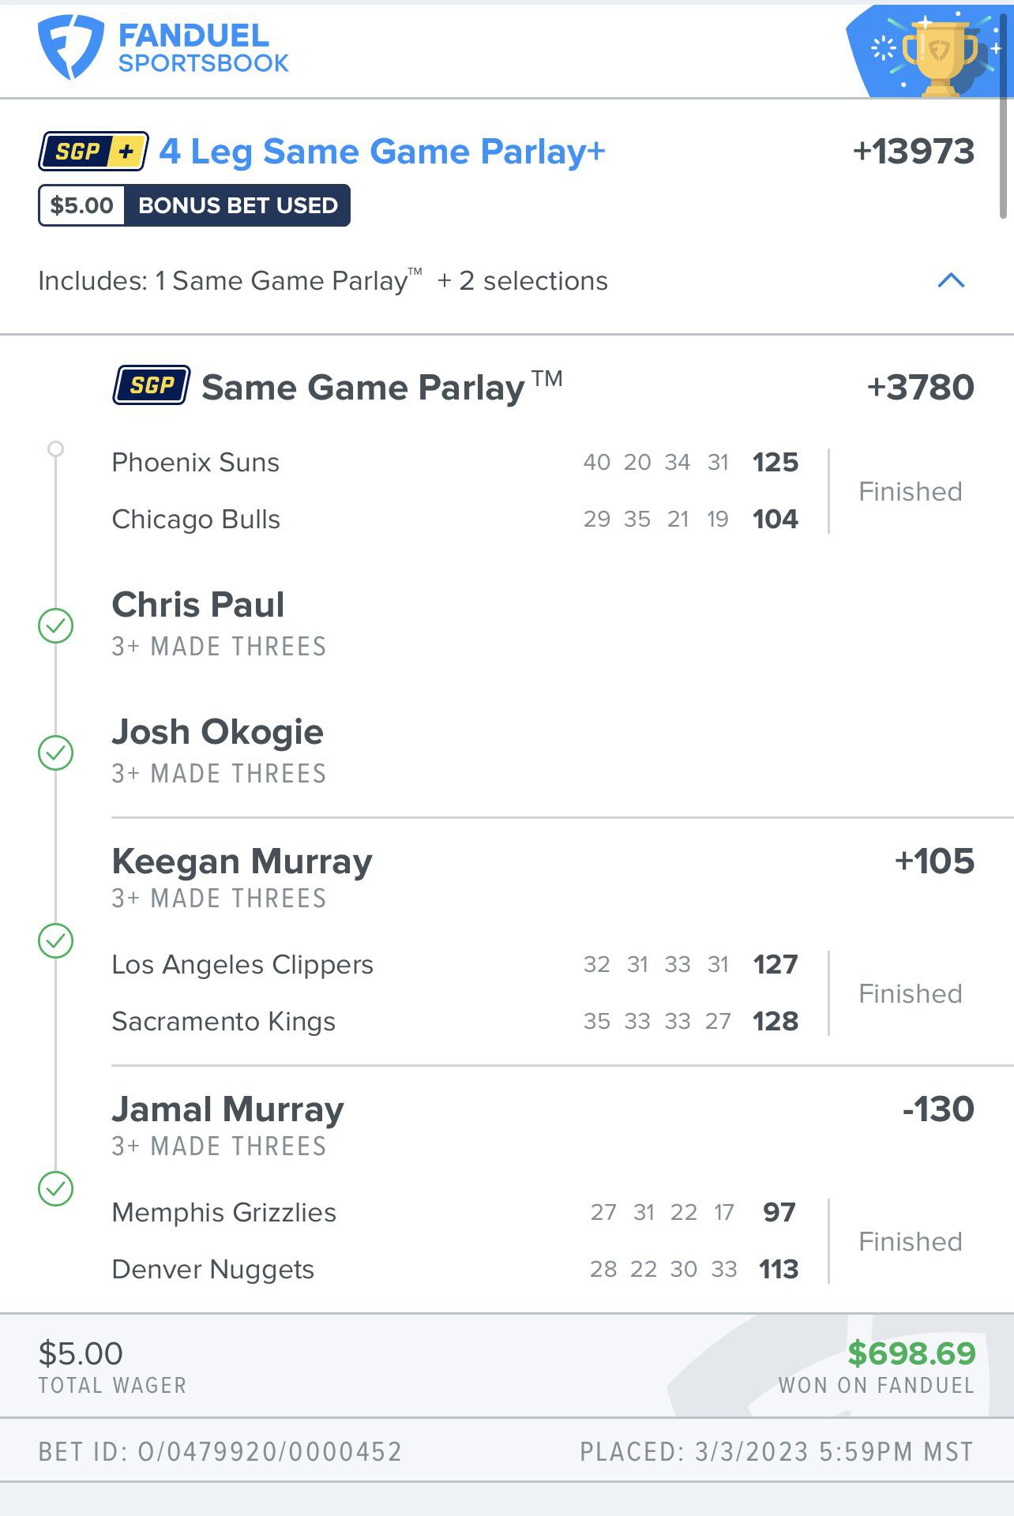Viewport: 1014px width, 1516px height.
Task: Click the $698.69 winnings amount
Action: [911, 1353]
